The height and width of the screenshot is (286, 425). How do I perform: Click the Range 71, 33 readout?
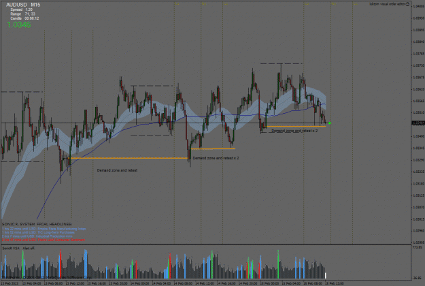click(x=22, y=14)
